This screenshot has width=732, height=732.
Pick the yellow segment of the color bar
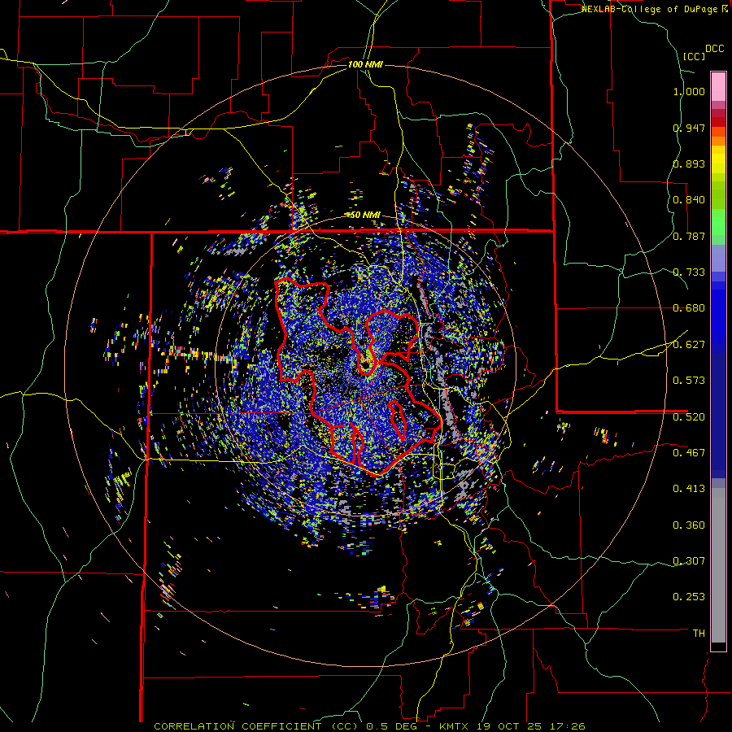click(718, 159)
